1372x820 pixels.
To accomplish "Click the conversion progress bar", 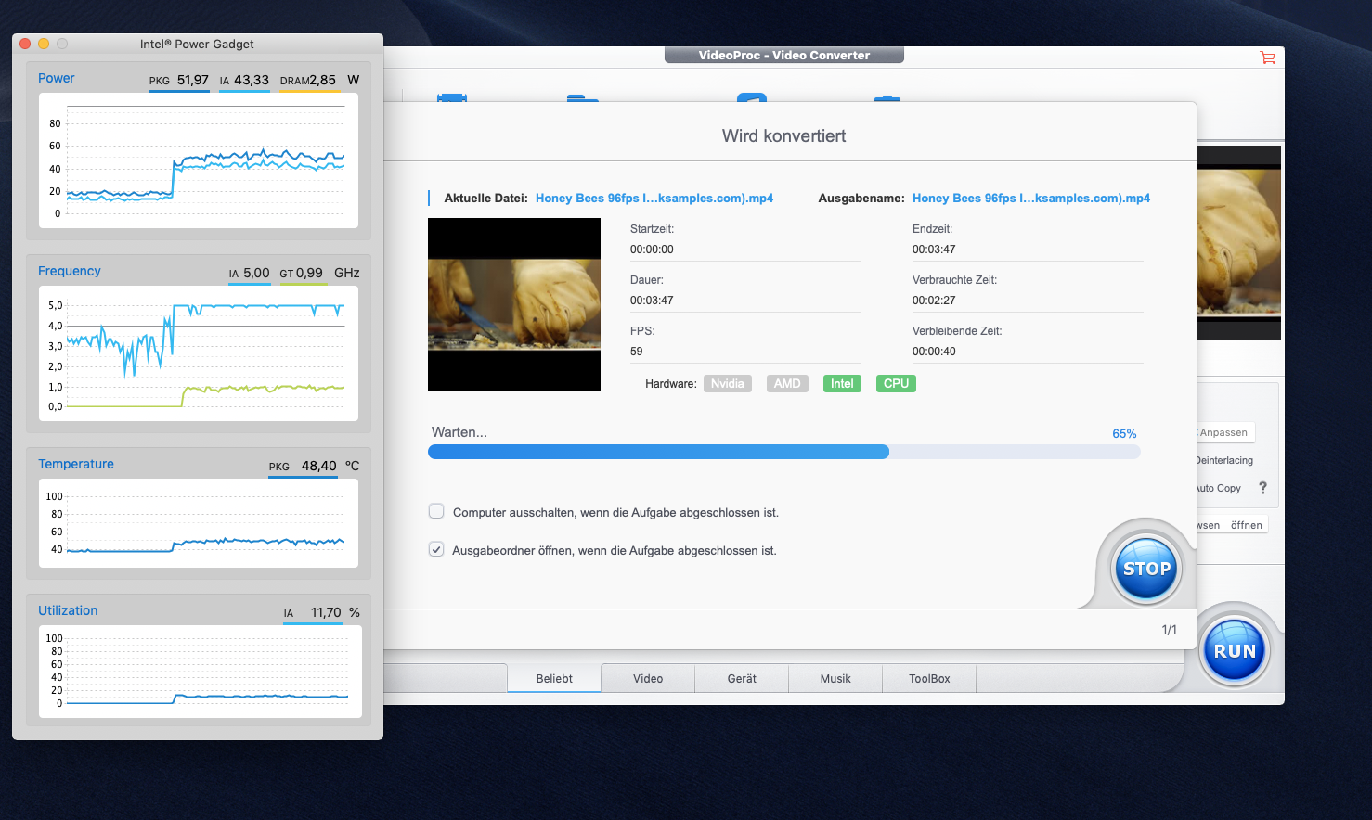I will 783,452.
